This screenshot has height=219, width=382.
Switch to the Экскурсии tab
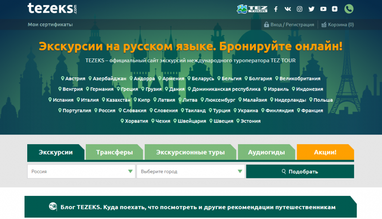56,152
